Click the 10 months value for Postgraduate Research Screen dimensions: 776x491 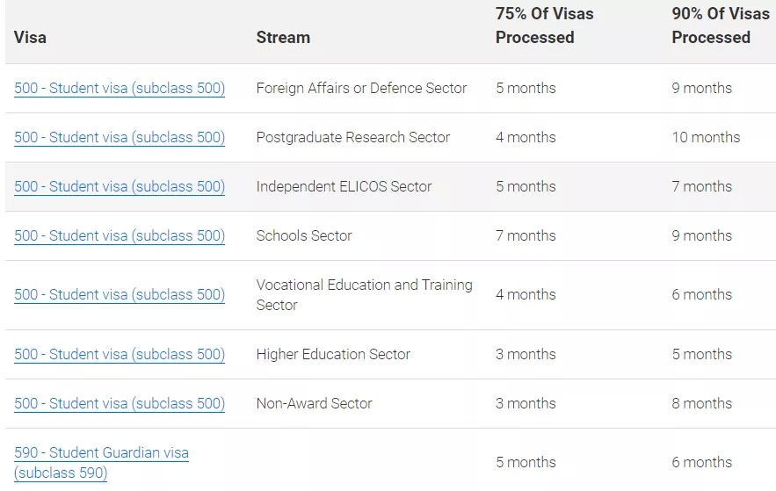click(x=706, y=137)
